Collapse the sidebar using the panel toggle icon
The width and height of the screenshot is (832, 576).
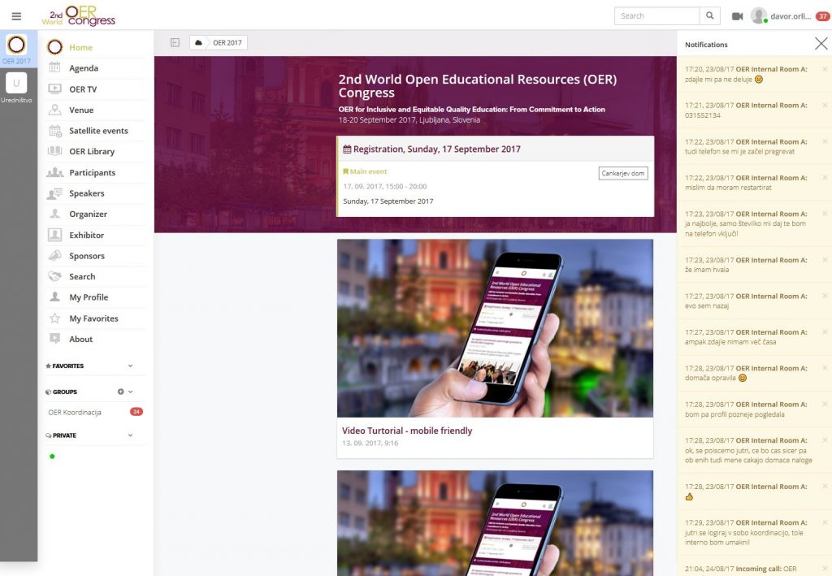click(x=175, y=42)
